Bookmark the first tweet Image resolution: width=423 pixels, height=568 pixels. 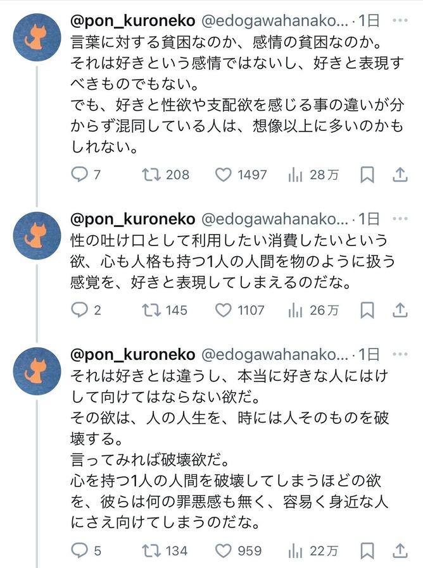[x=367, y=175]
